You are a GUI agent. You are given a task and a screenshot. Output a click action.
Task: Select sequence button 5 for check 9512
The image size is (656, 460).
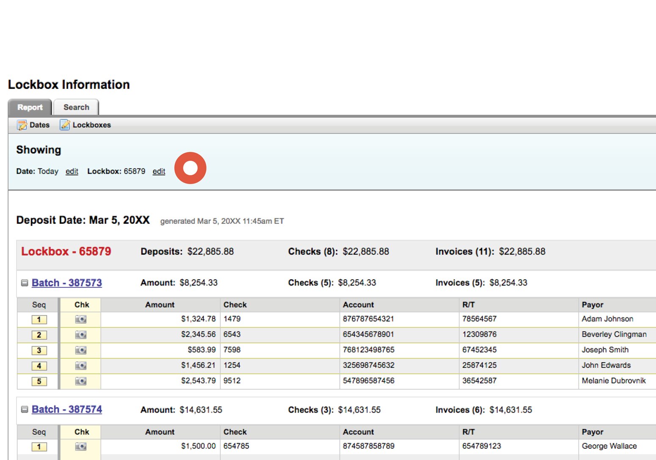[x=39, y=381]
